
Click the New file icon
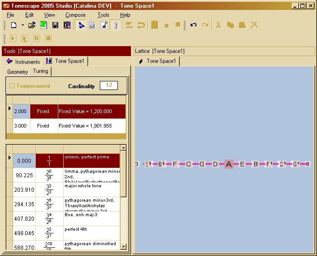14,25
